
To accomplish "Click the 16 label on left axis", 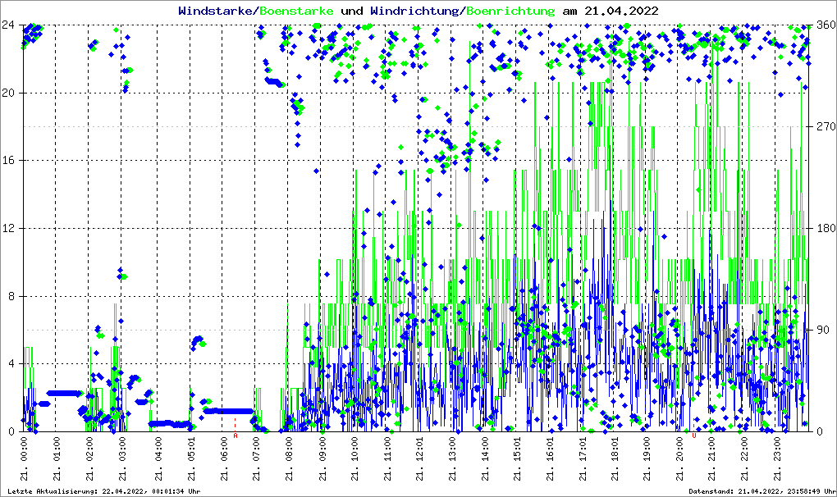I will [8, 161].
